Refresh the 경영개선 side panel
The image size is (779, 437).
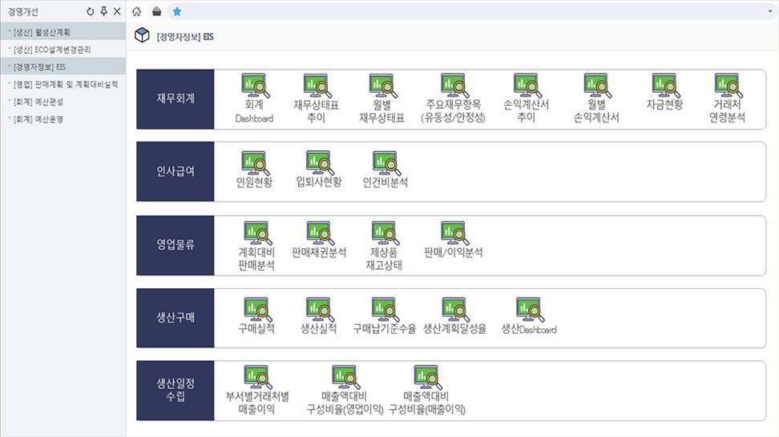90,11
